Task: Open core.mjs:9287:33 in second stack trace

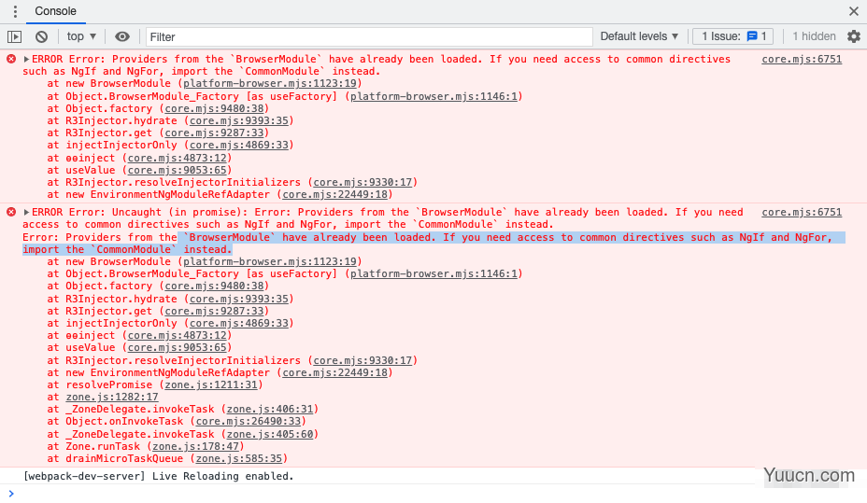Action: tap(214, 311)
